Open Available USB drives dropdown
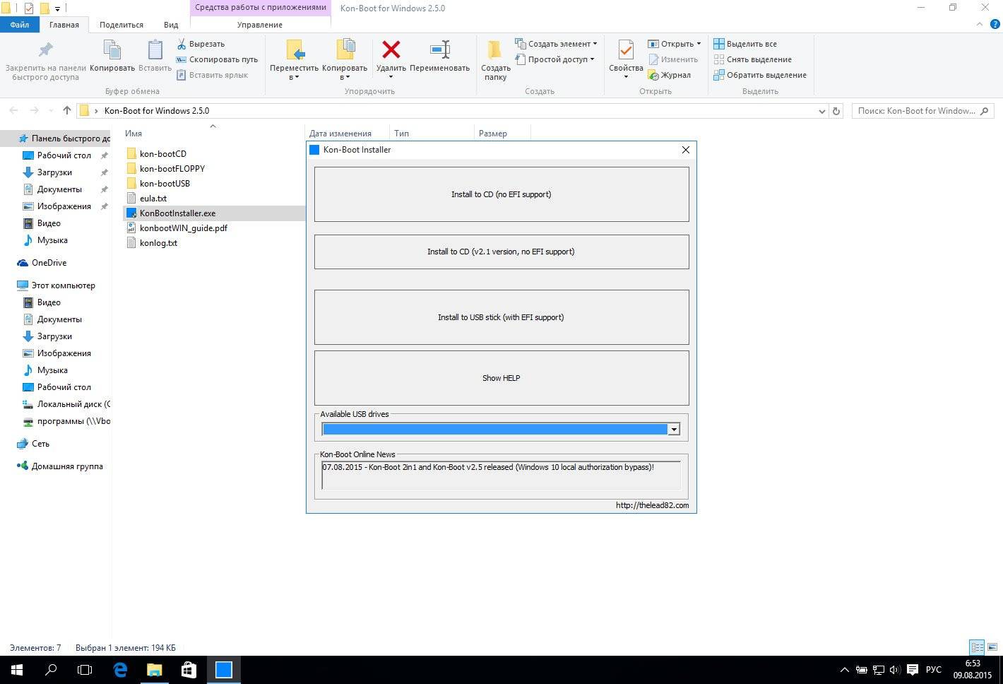 (x=674, y=429)
